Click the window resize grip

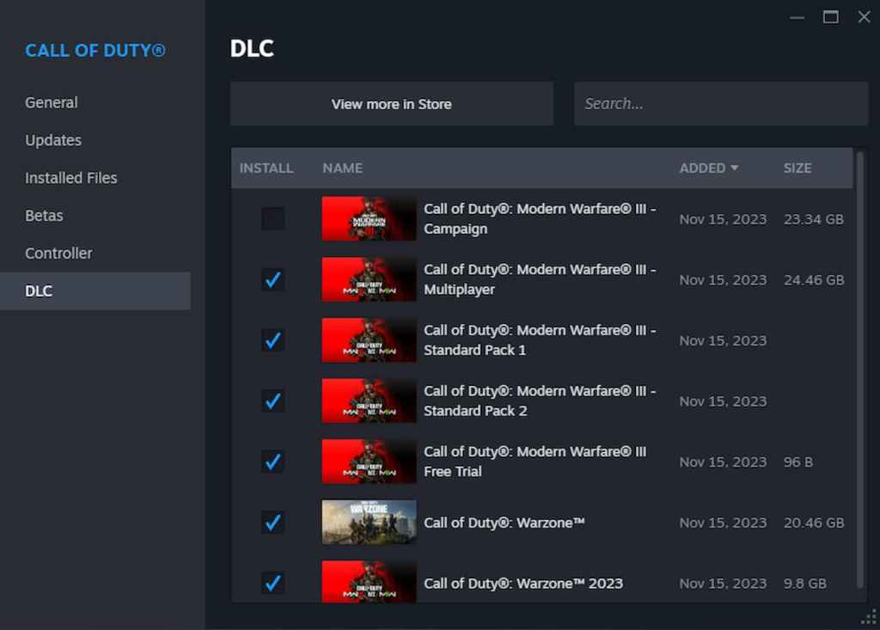click(868, 619)
